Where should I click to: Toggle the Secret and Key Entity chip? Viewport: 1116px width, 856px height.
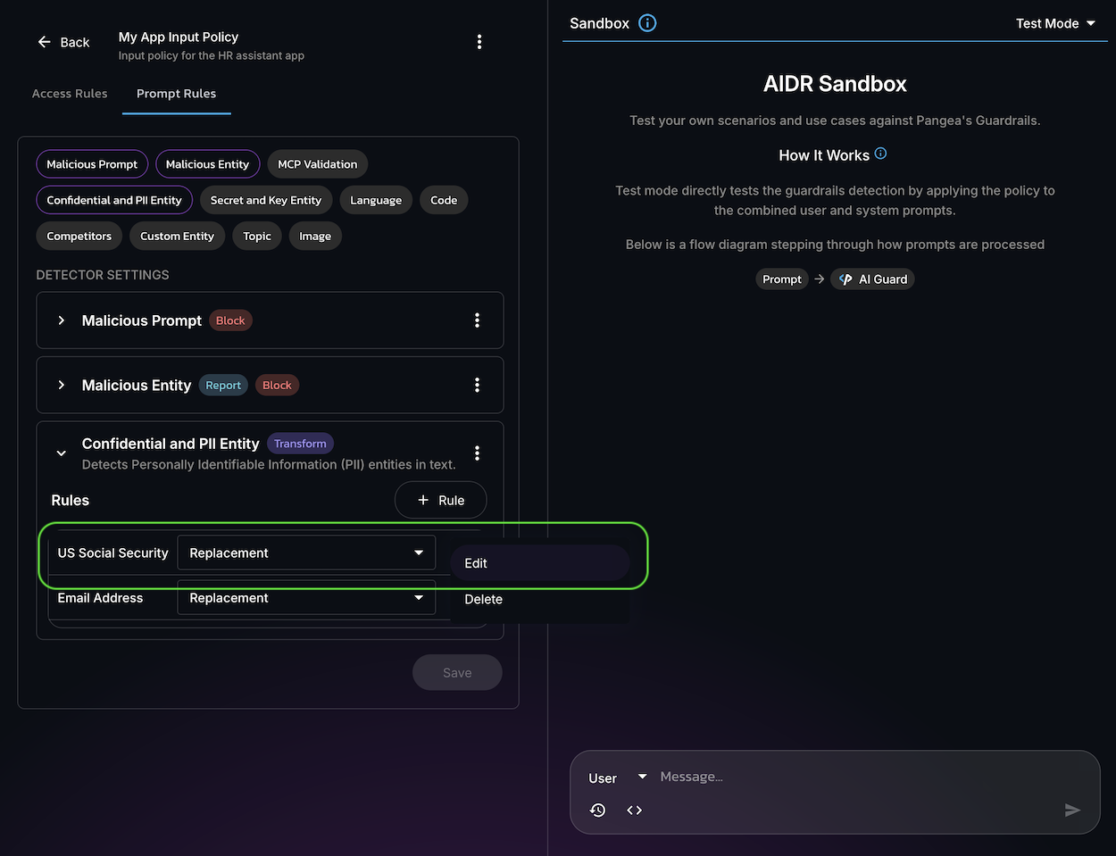[x=265, y=200]
